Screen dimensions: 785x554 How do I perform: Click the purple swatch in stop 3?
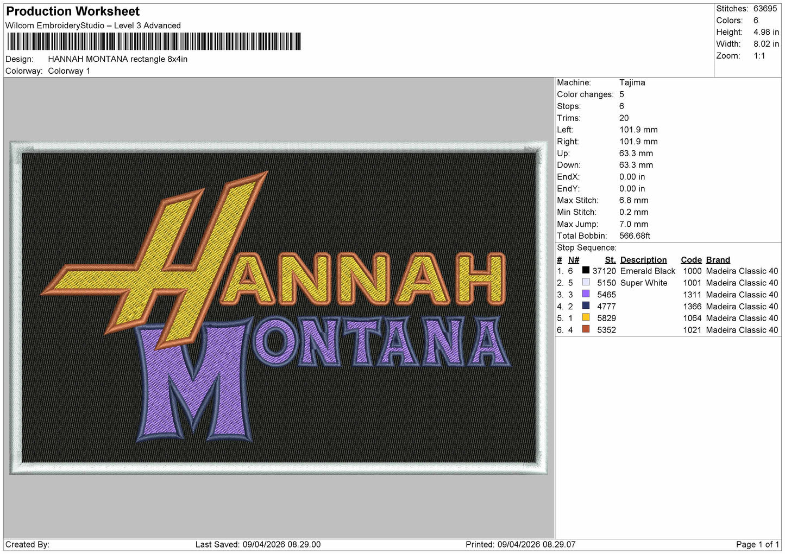click(586, 294)
